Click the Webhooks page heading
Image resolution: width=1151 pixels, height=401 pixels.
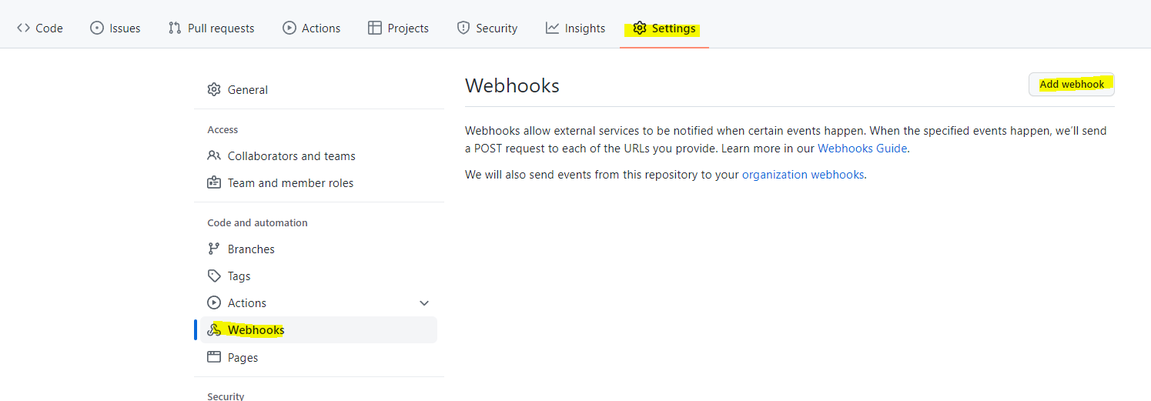[512, 85]
